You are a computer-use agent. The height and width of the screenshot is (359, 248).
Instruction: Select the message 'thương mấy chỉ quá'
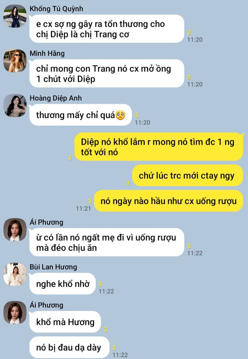tap(81, 115)
